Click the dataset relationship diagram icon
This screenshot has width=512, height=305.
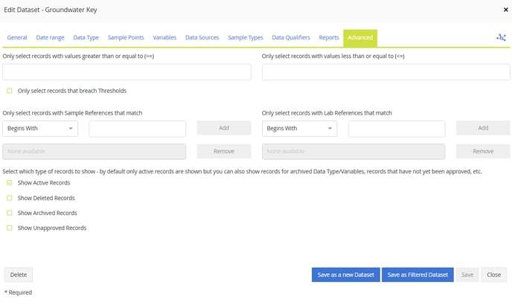click(501, 37)
